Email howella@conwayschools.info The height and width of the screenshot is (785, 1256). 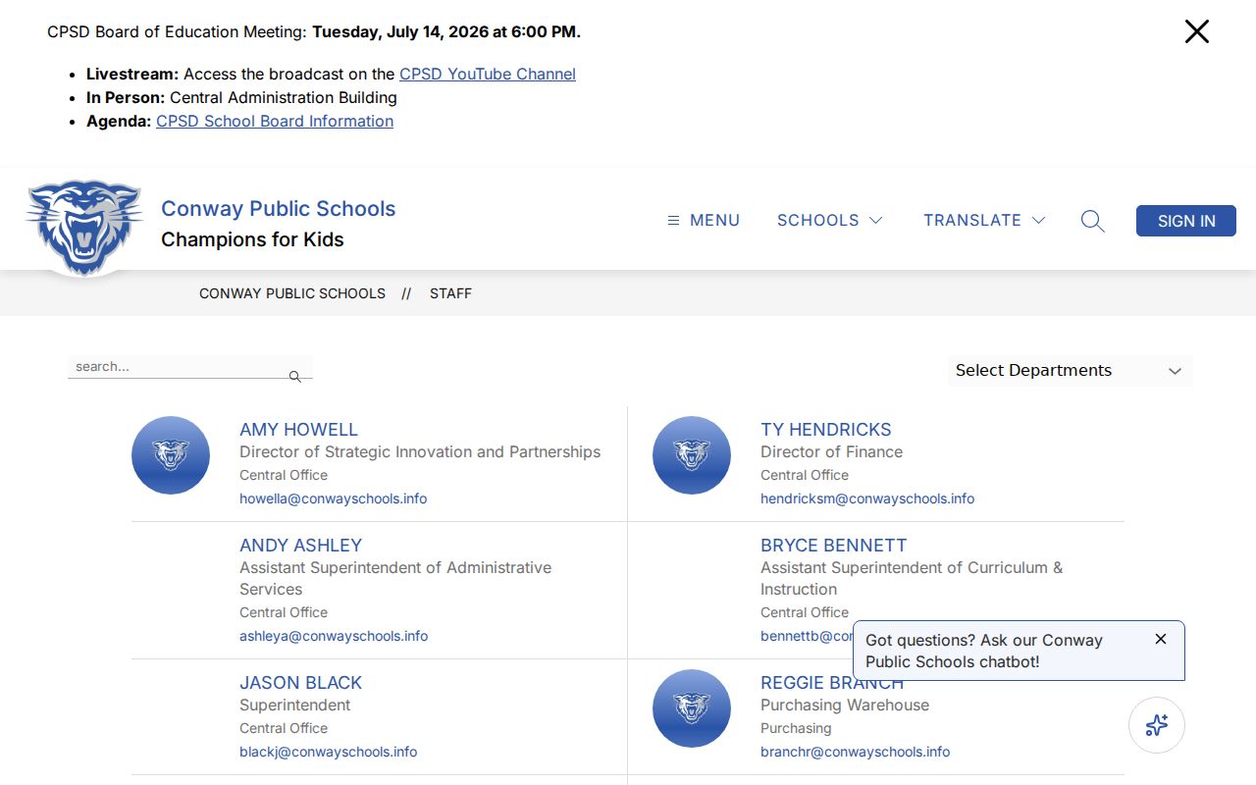333,498
